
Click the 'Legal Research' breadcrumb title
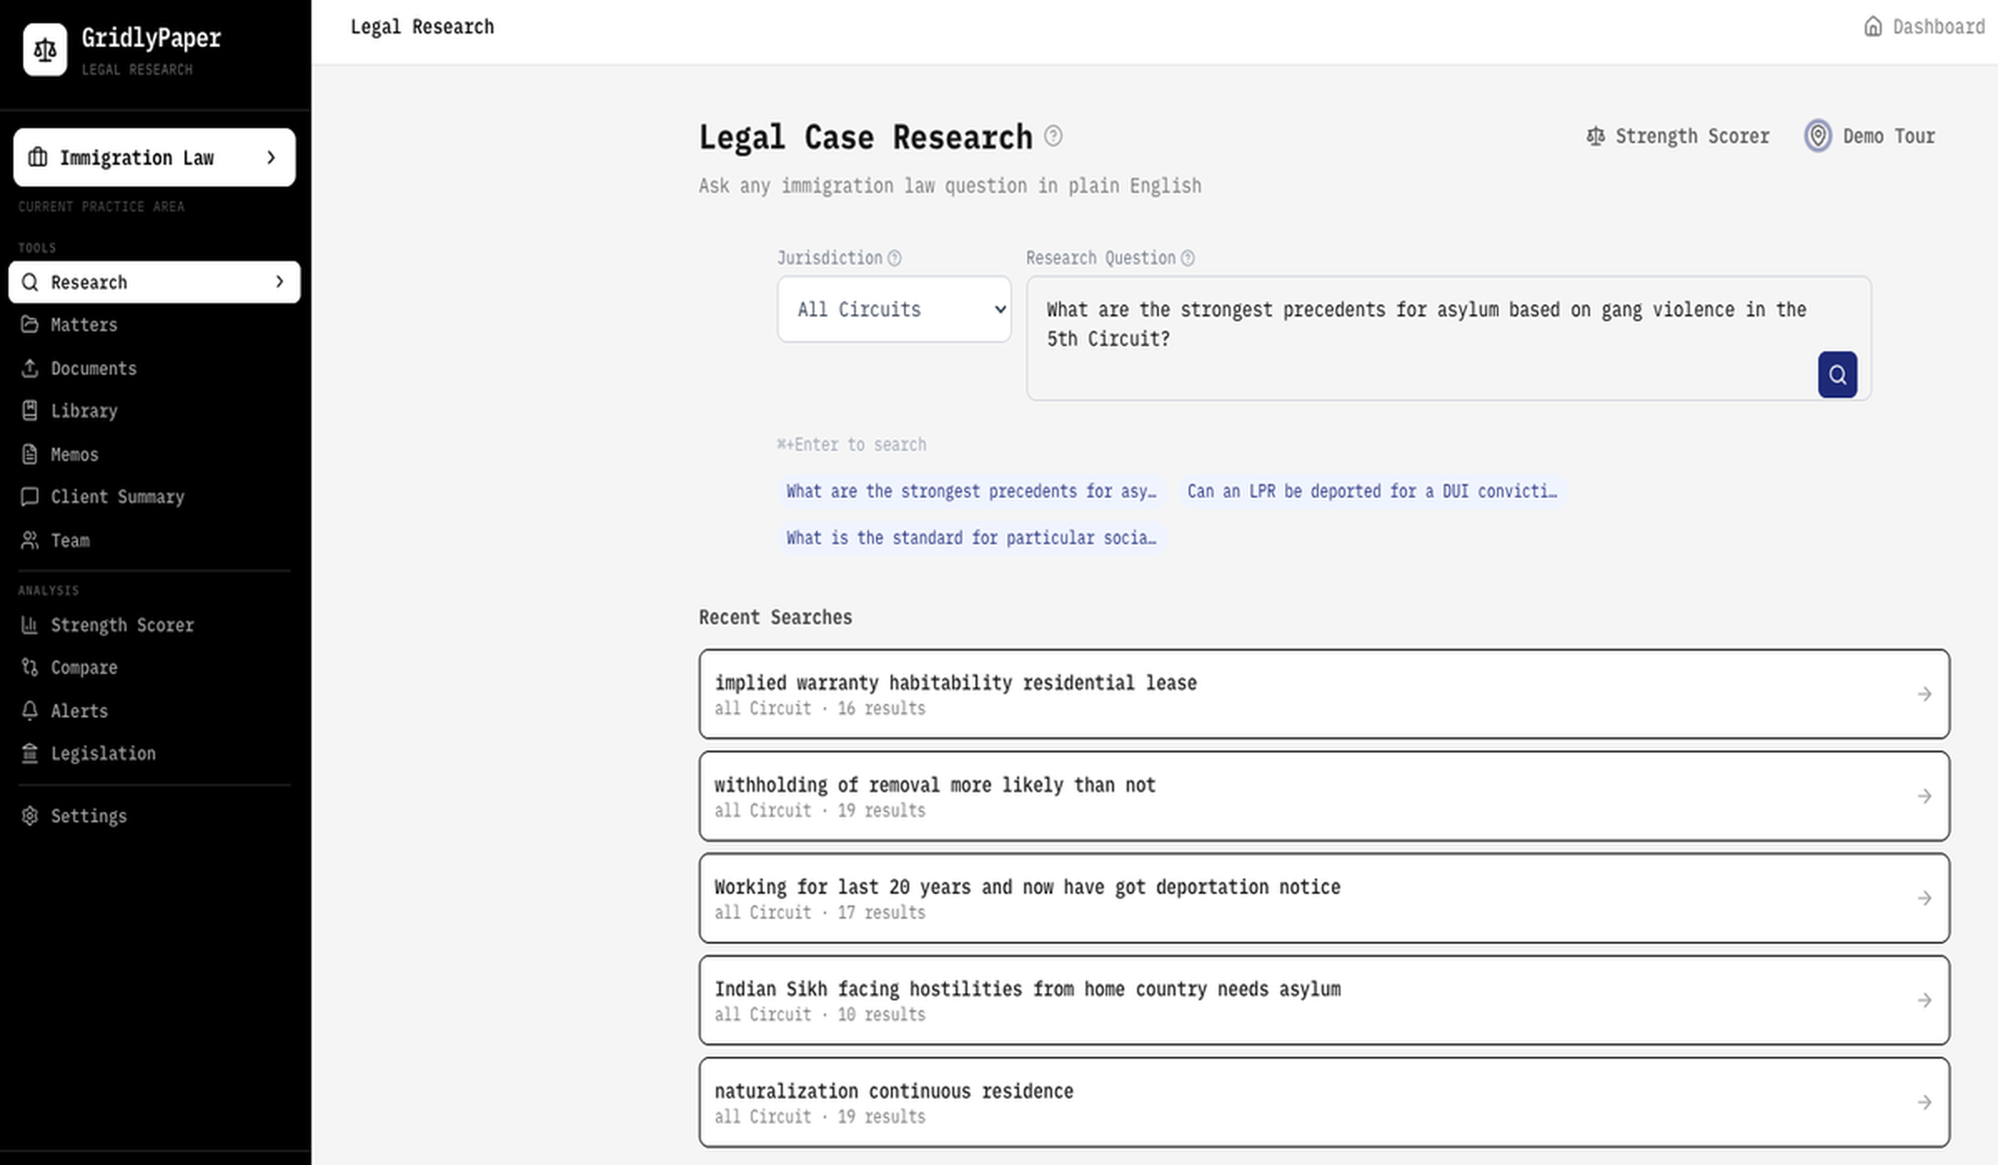pyautogui.click(x=422, y=27)
